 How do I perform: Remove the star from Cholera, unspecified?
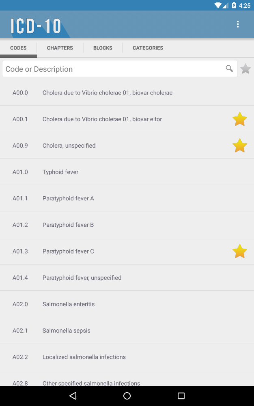240,146
